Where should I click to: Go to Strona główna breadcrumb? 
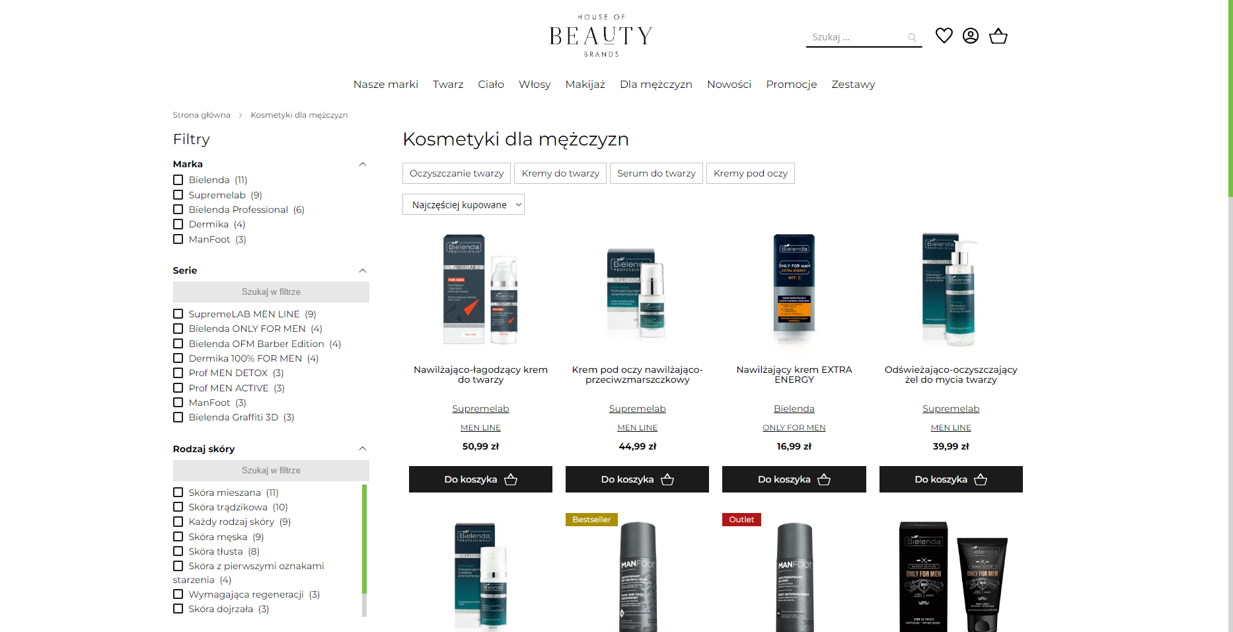coord(202,115)
